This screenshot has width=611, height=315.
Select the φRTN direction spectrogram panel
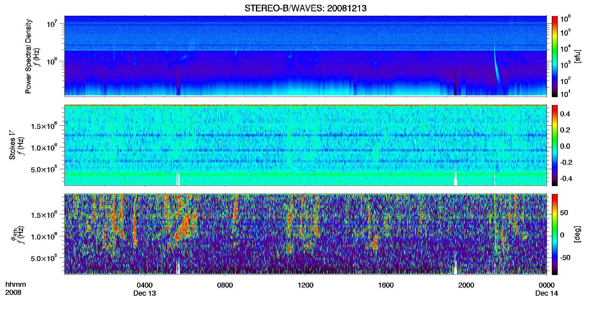pos(305,234)
